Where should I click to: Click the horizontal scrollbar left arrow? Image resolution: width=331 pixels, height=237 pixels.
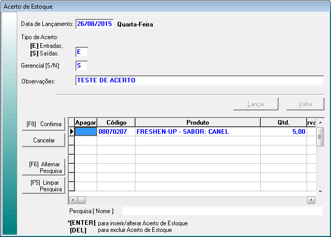pyautogui.click(x=72, y=200)
